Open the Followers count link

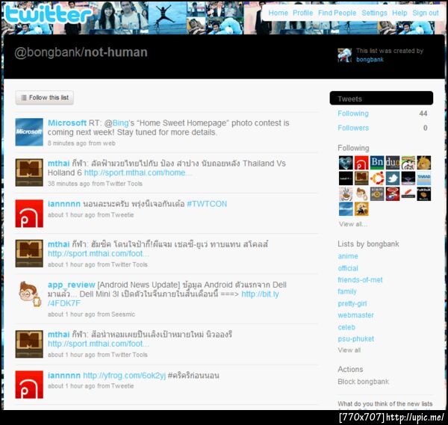coord(353,128)
